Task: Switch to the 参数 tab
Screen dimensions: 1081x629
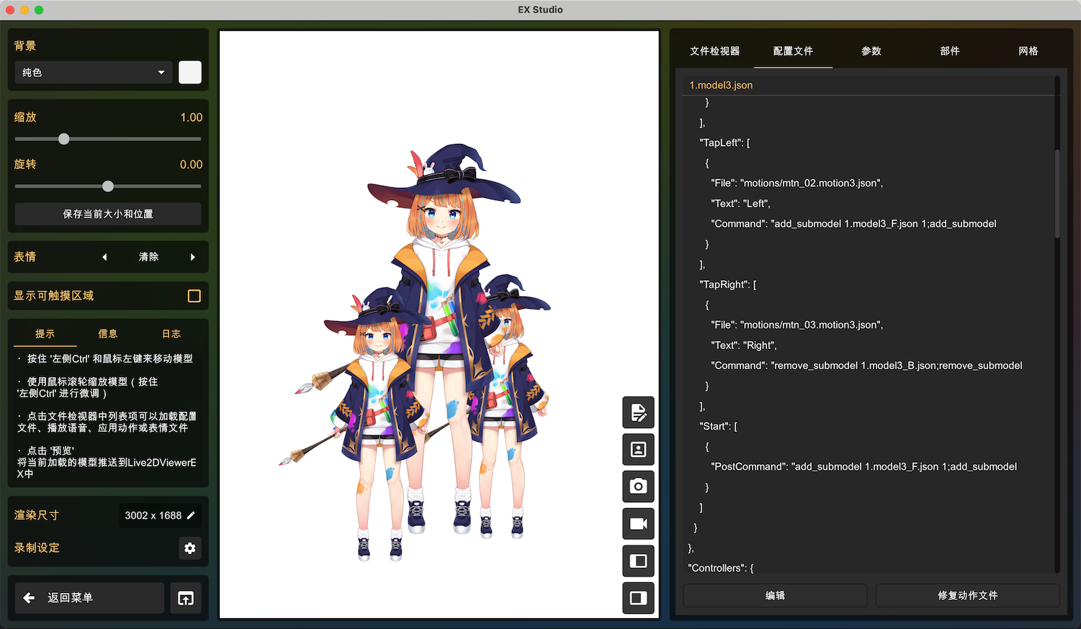Action: [871, 51]
